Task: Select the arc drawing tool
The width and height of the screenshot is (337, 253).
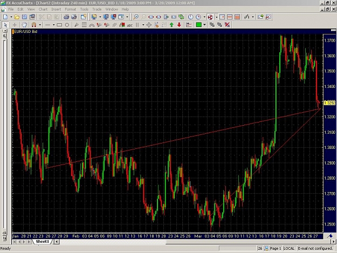Action: coord(92,25)
